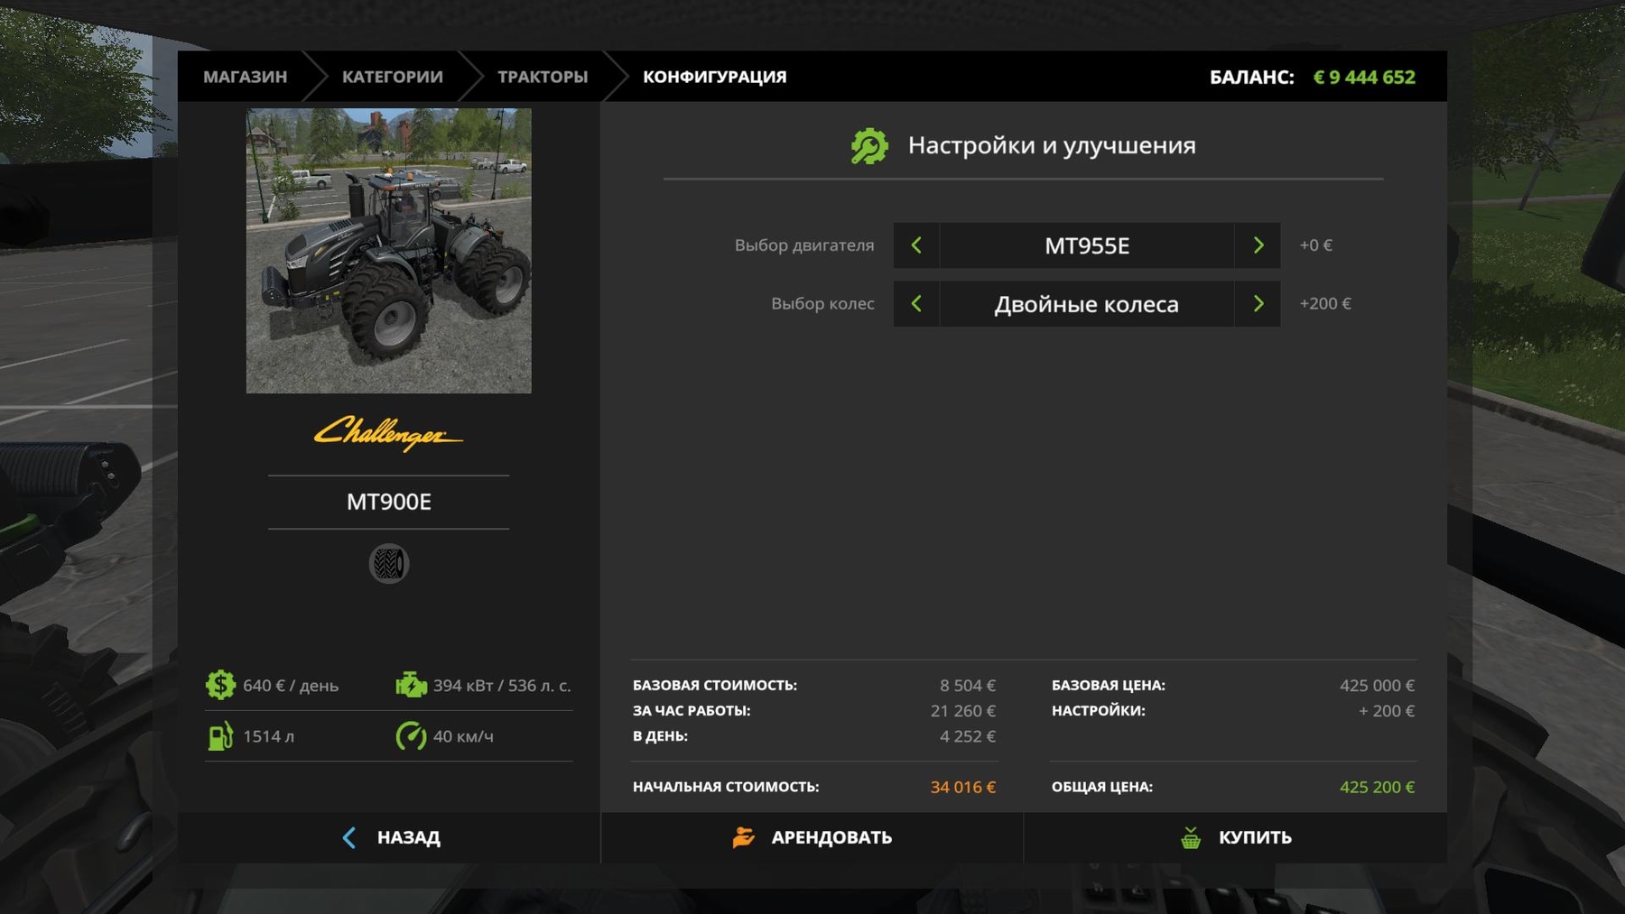Click the fuel tank capacity icon
This screenshot has width=1625, height=914.
coord(220,736)
